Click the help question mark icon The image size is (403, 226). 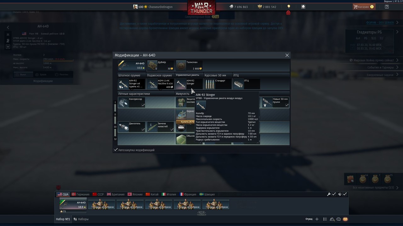(387, 7)
